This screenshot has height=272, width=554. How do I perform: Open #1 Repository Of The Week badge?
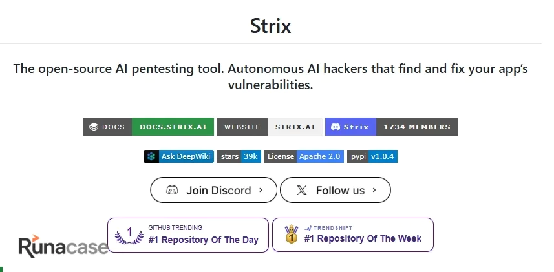[352, 235]
